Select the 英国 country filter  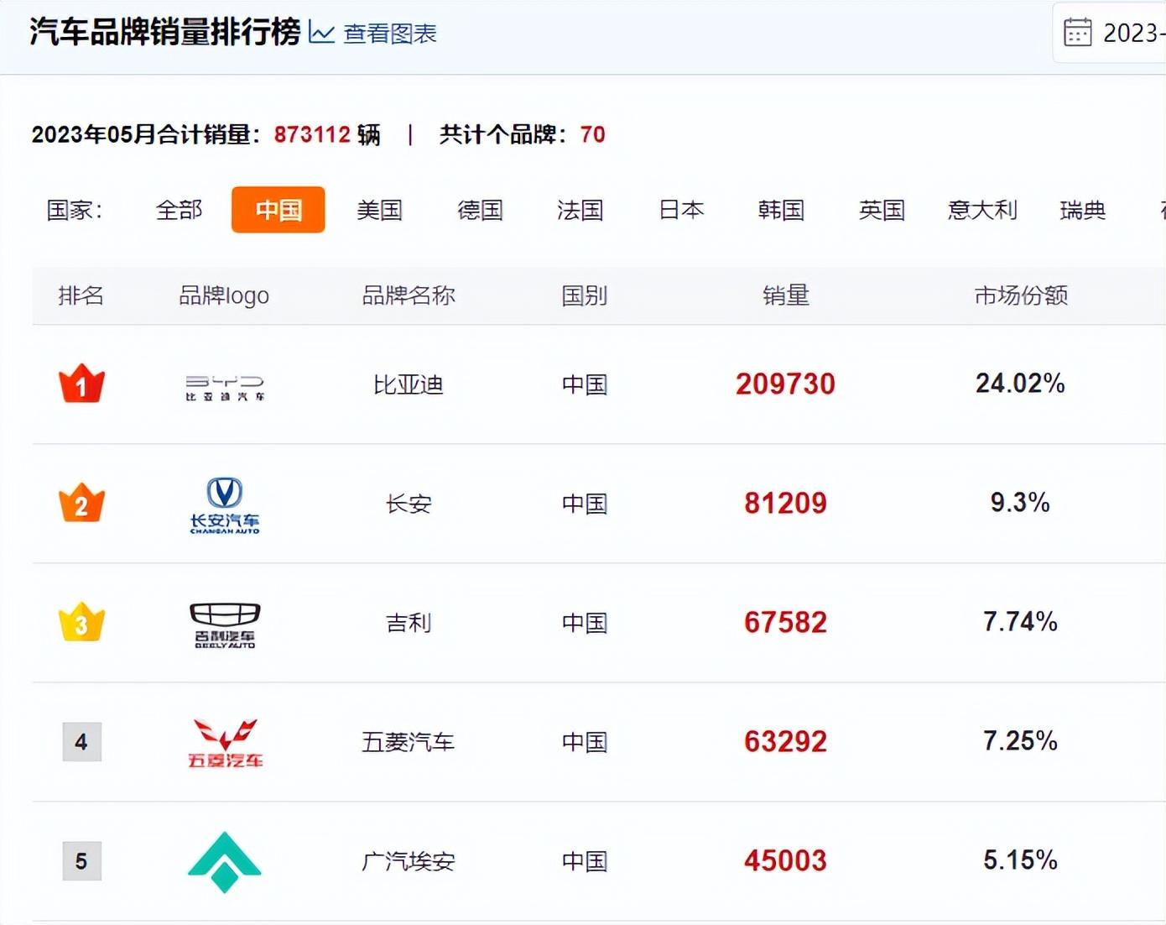point(882,210)
